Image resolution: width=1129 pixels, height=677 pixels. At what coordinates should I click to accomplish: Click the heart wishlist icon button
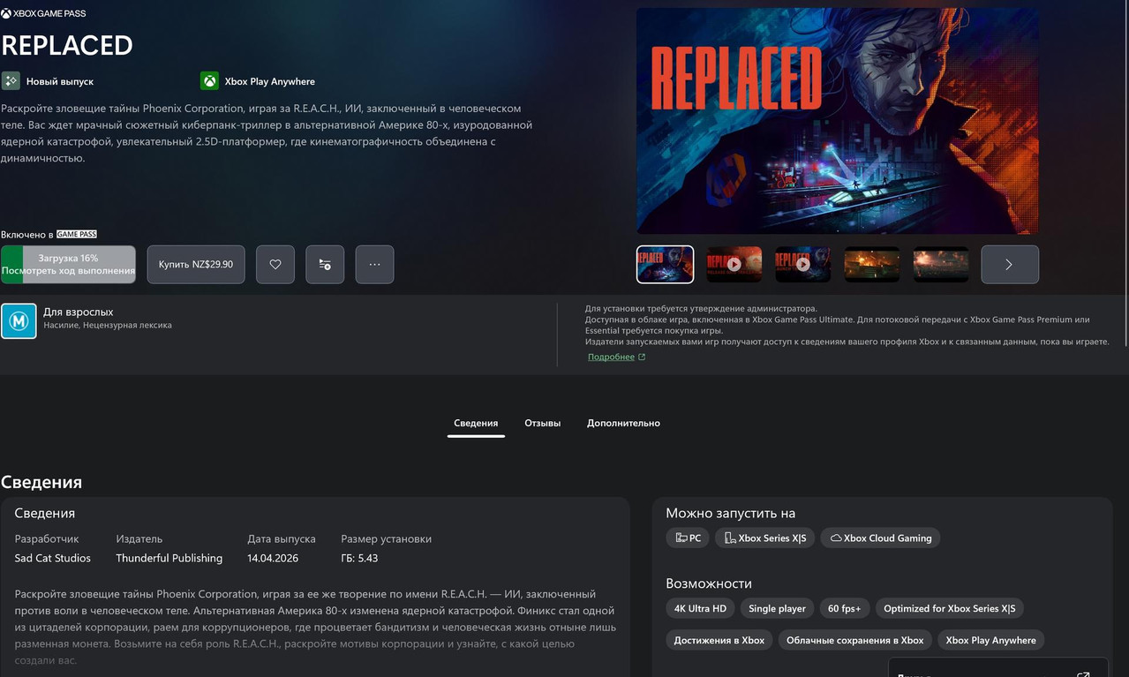click(275, 265)
